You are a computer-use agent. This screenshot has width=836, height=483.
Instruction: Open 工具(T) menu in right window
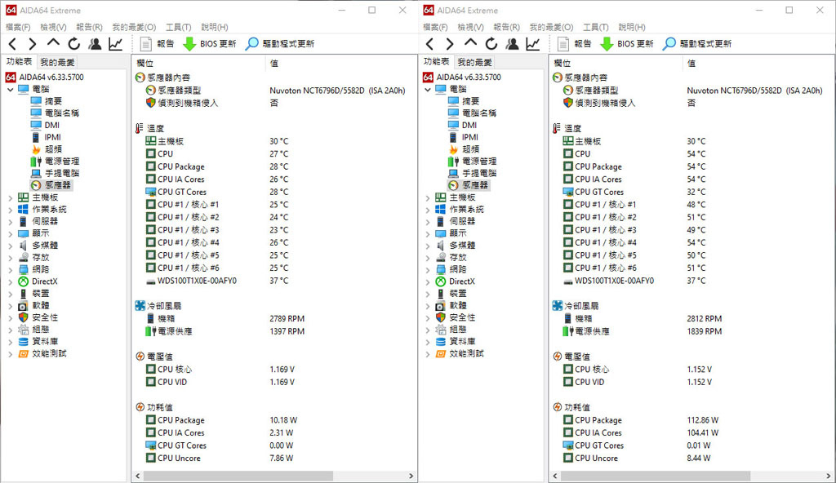pos(595,27)
